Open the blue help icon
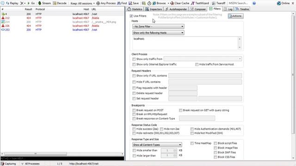The width and height of the screenshot is (296, 166). (x=254, y=3)
